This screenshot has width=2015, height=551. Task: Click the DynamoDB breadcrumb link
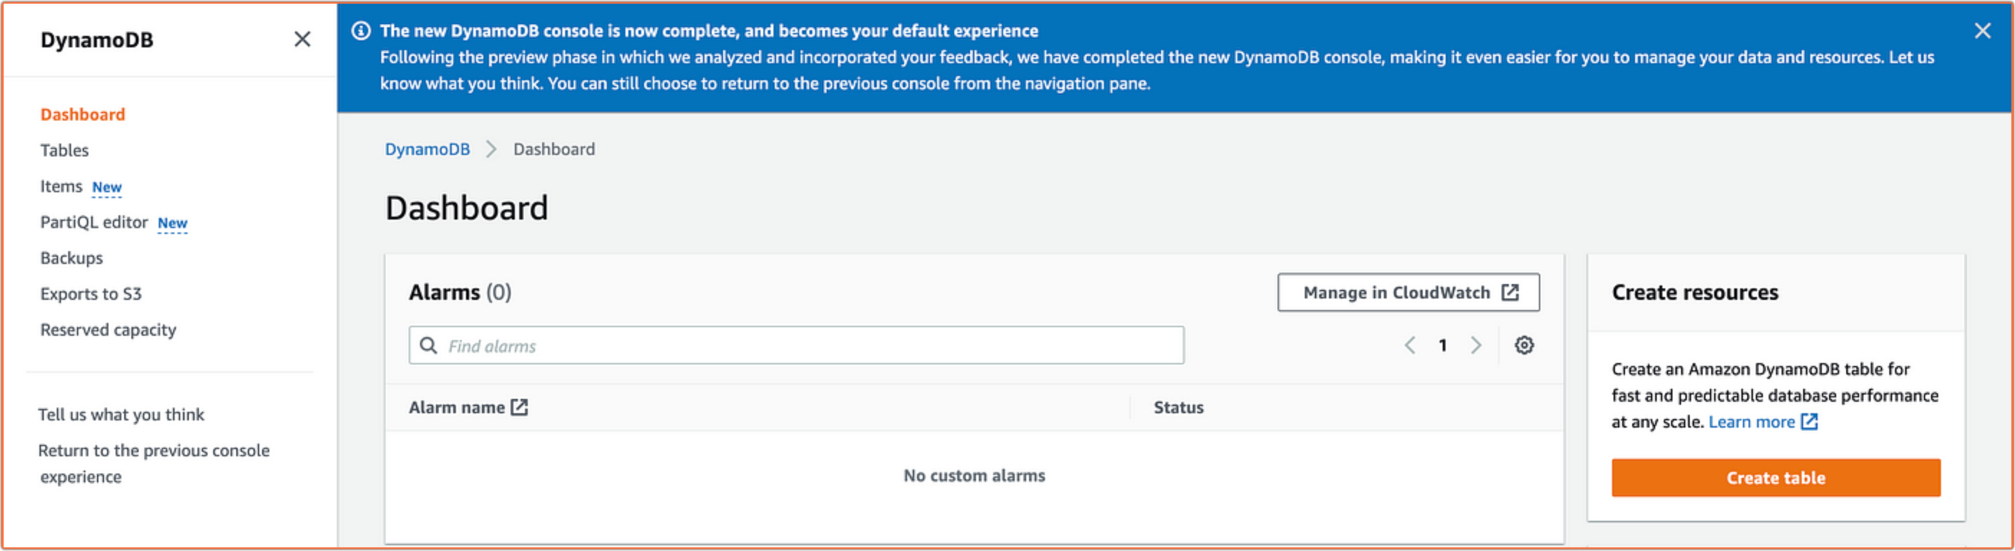(427, 149)
